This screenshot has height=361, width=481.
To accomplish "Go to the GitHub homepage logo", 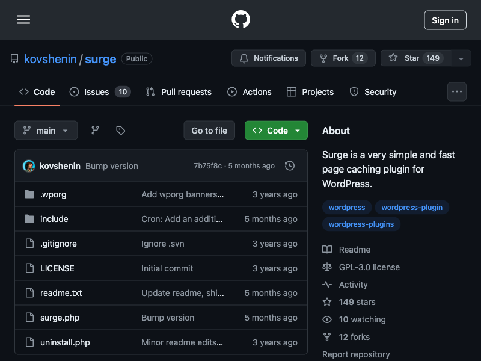I will point(241,20).
